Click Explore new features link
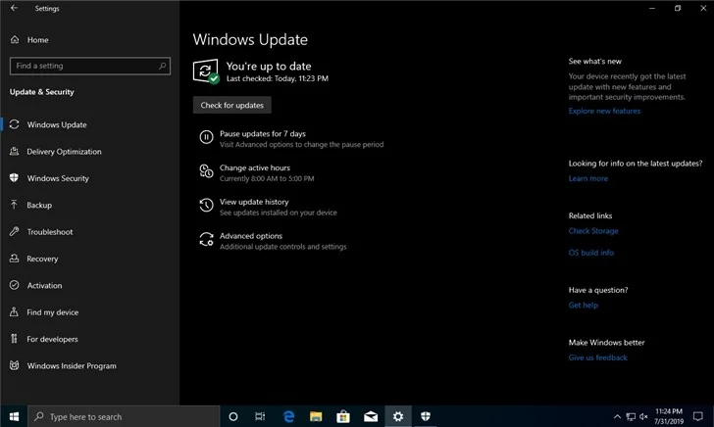The width and height of the screenshot is (714, 427). (604, 111)
